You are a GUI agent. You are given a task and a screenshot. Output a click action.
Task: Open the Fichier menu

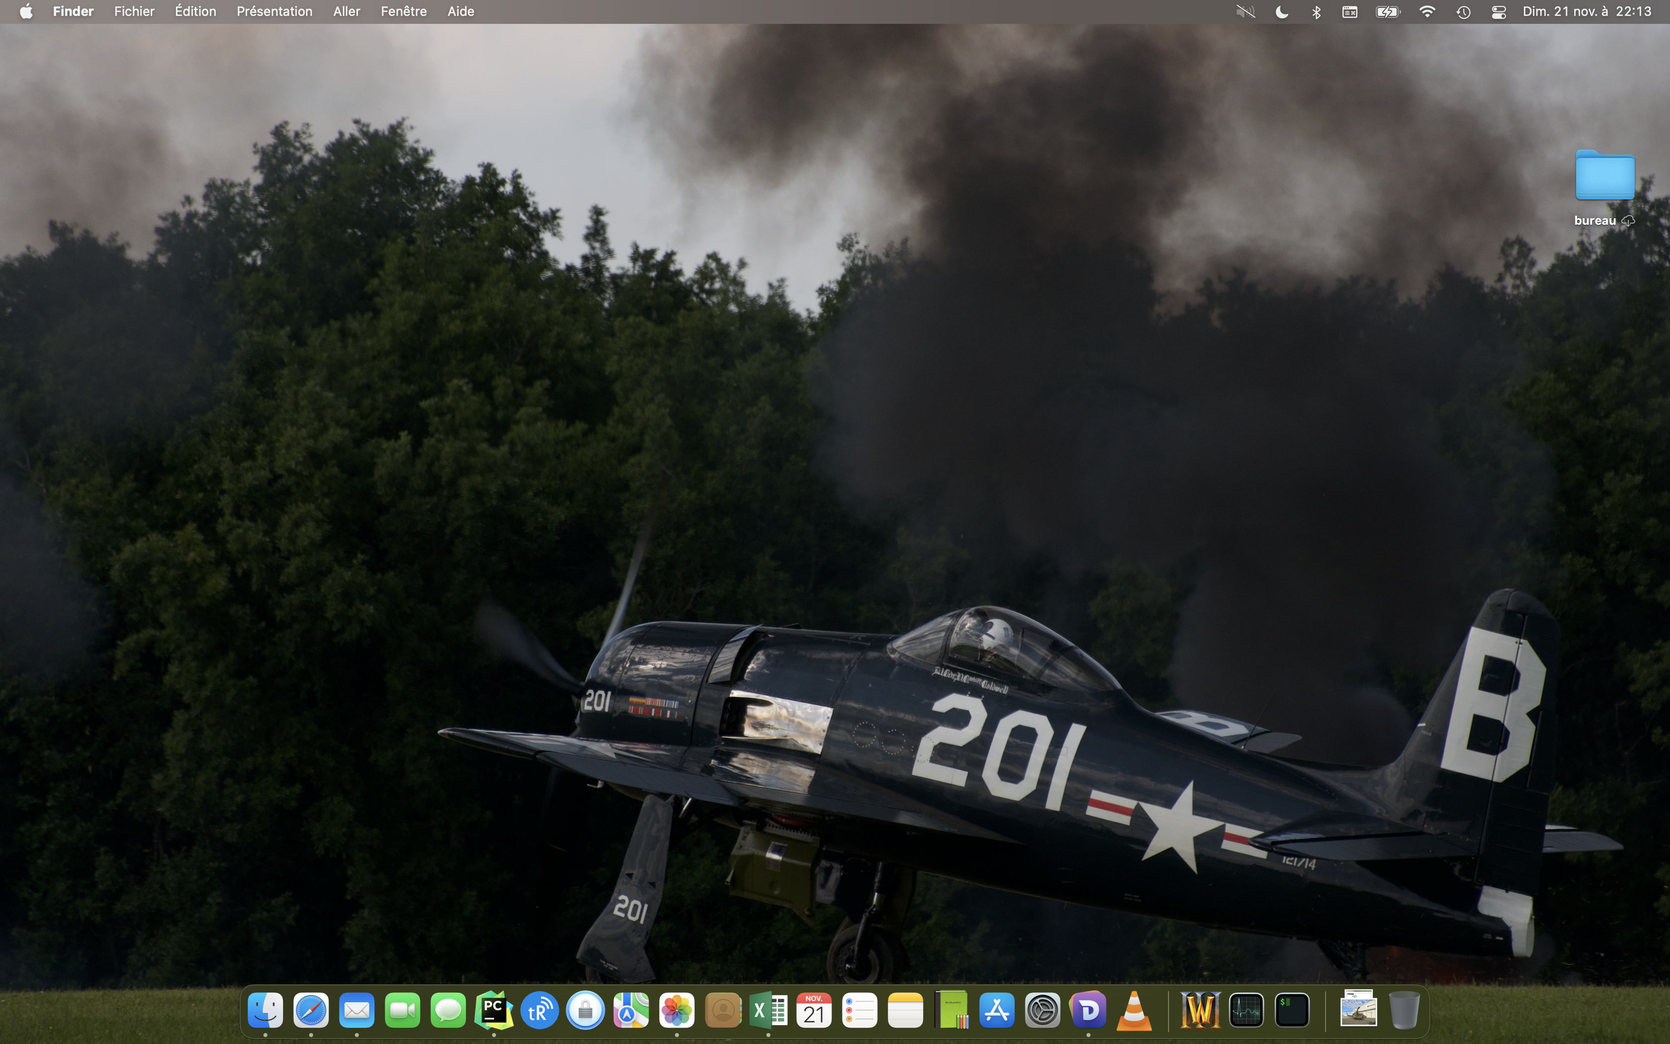tap(134, 12)
